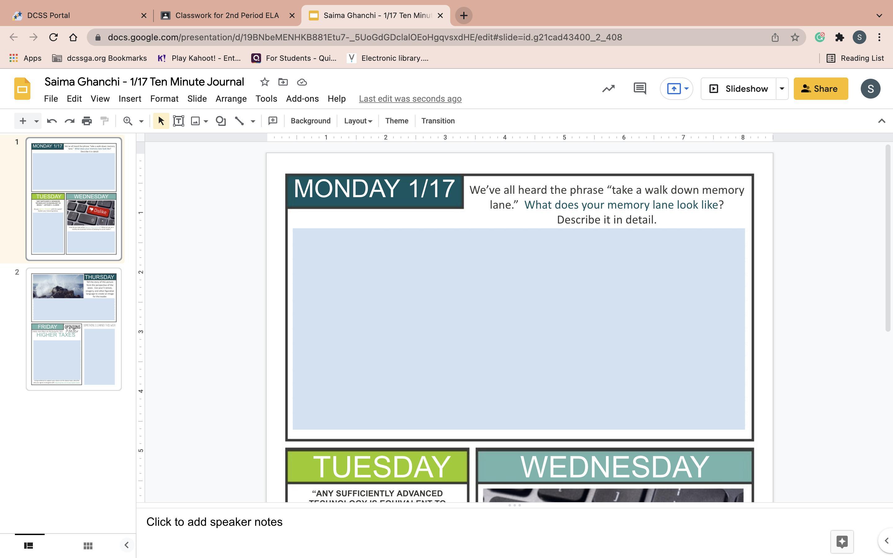Screen dimensions: 893x558
Task: Click the Undo arrow icon
Action: pos(52,121)
